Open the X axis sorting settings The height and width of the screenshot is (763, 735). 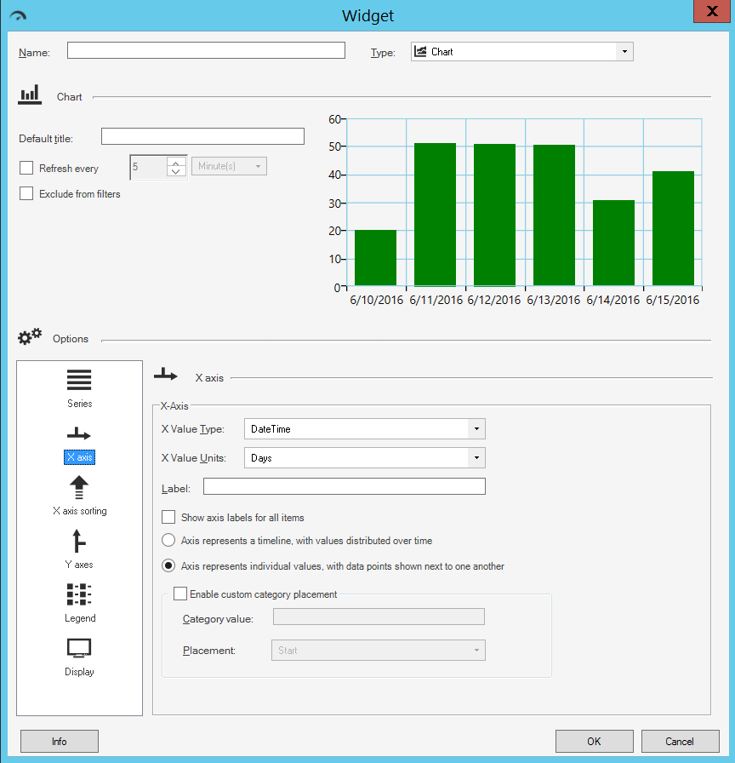coord(79,490)
